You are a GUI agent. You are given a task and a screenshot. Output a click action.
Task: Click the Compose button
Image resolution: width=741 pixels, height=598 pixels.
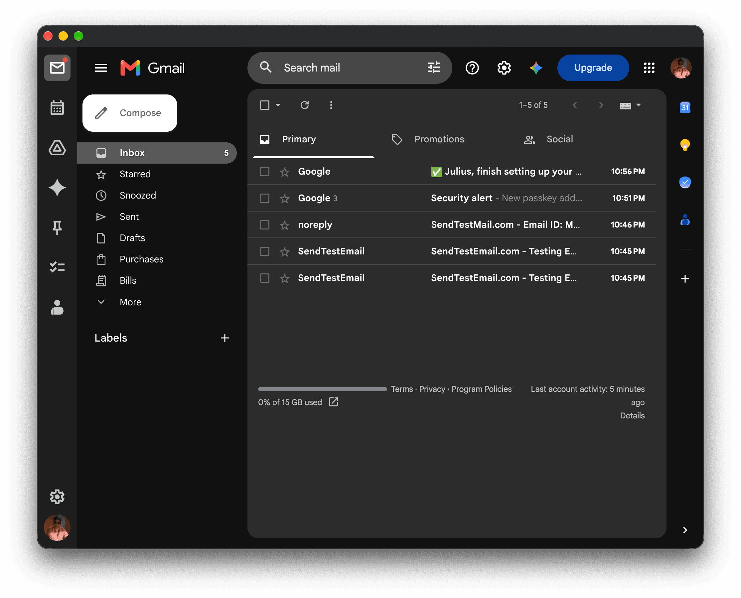130,113
